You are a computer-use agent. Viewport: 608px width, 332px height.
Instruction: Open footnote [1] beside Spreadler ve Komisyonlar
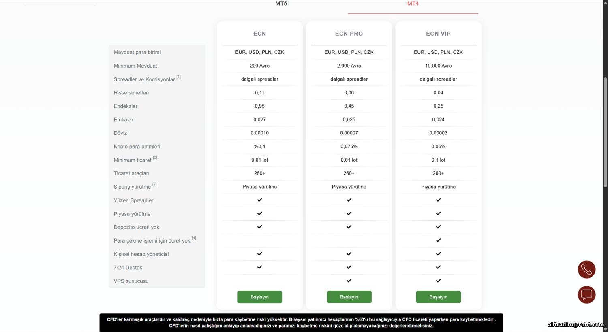point(178,77)
